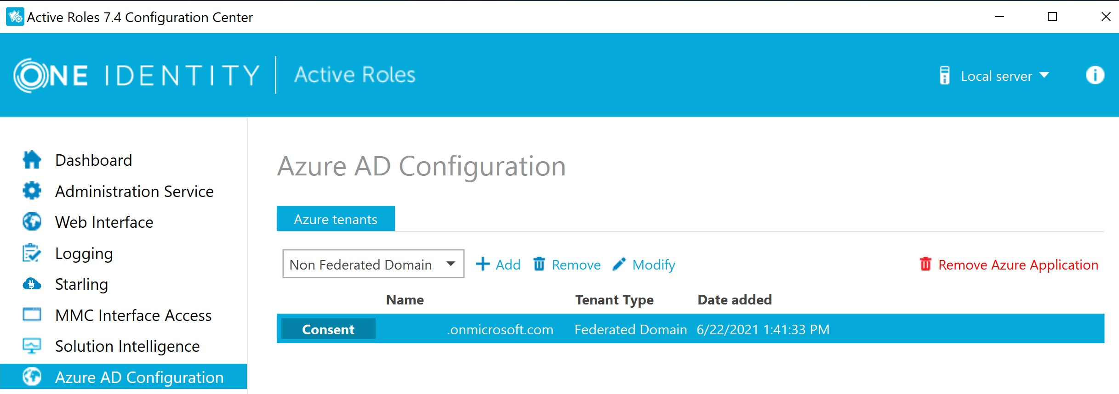Click Add to add a tenant
Viewport: 1119px width, 394px height.
[508, 265]
